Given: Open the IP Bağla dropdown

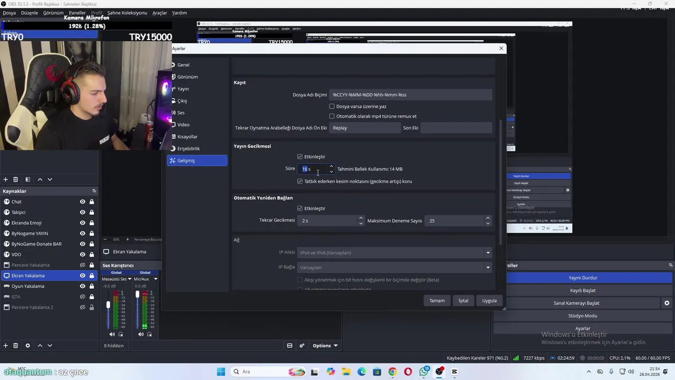Looking at the screenshot, I should pos(394,267).
